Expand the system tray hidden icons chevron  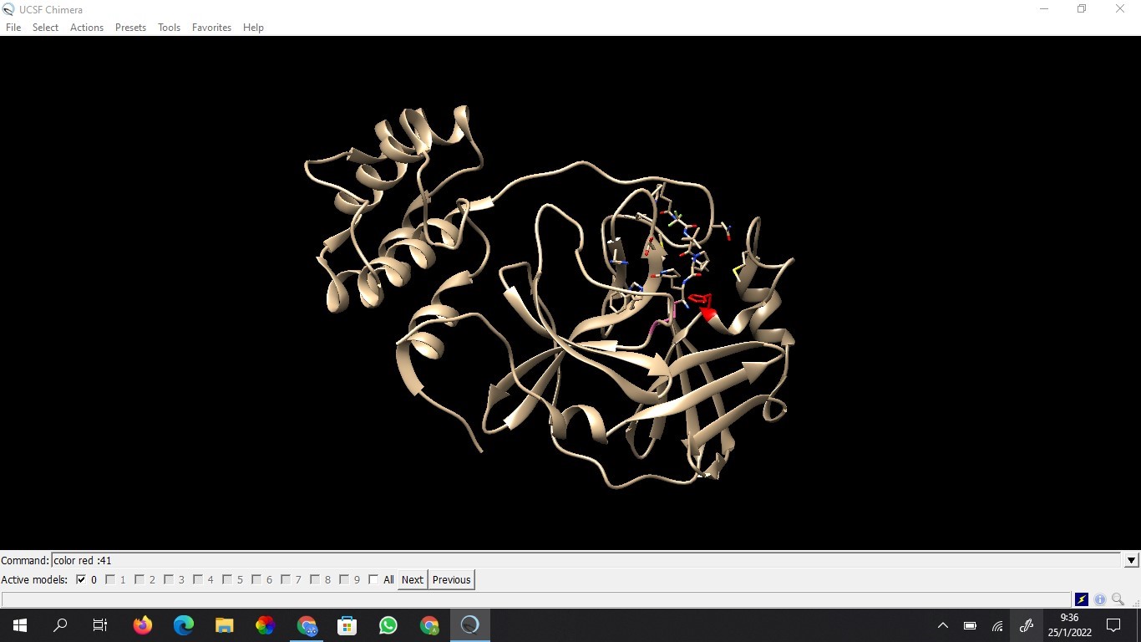click(x=943, y=625)
